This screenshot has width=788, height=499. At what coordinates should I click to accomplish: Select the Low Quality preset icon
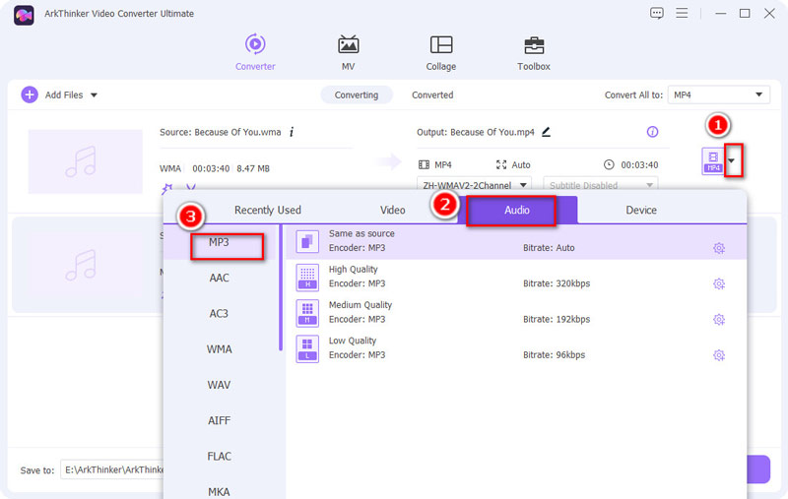click(x=307, y=348)
